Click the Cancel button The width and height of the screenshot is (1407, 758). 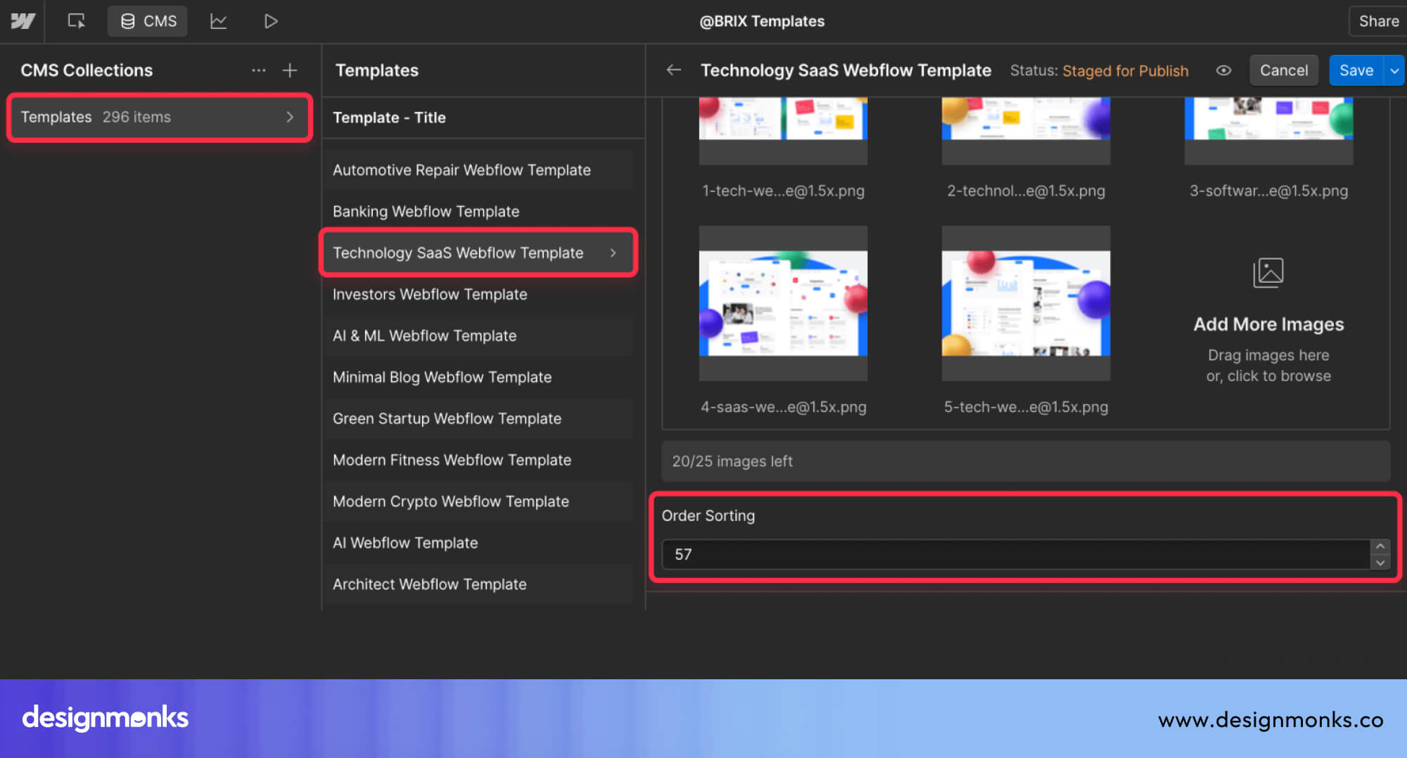pyautogui.click(x=1283, y=70)
